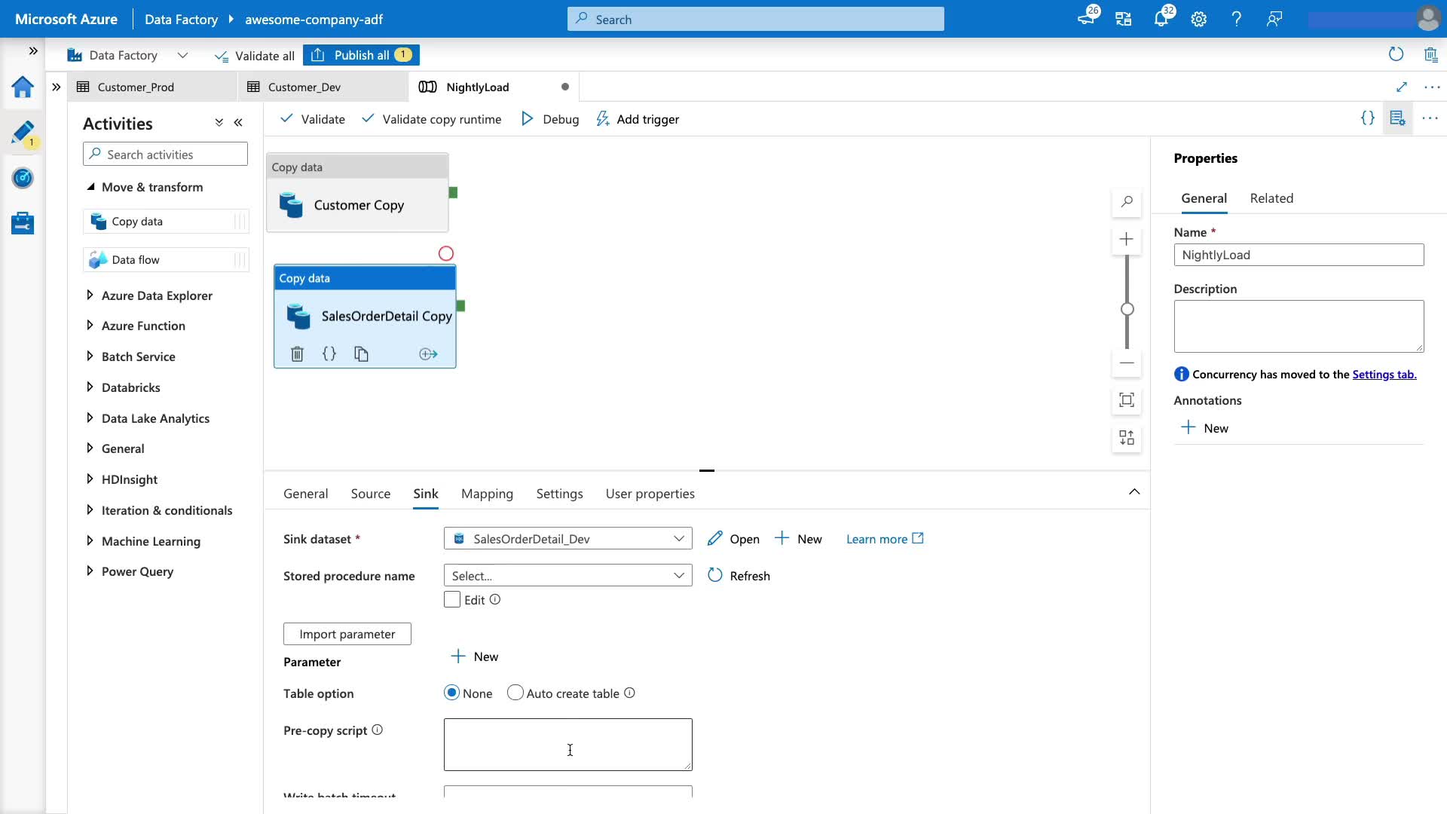Open the Manage toolbox hub
The height and width of the screenshot is (814, 1447).
23,223
